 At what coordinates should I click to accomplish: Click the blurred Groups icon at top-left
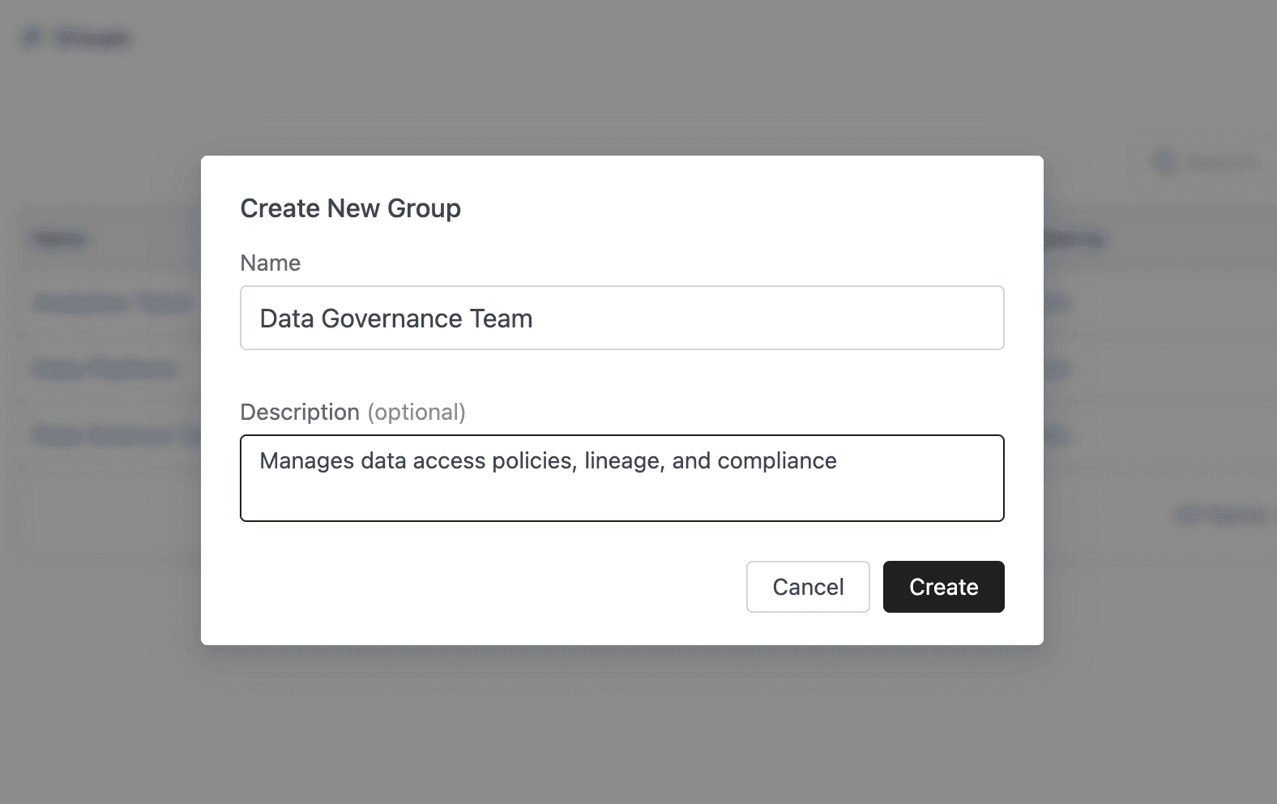[x=31, y=37]
